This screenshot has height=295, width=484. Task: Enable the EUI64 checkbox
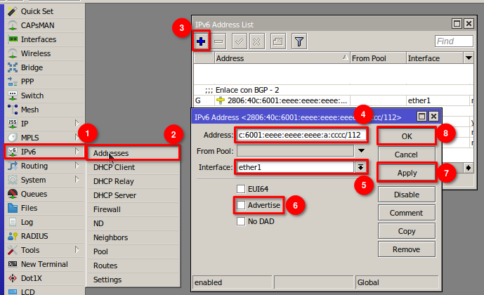point(241,190)
